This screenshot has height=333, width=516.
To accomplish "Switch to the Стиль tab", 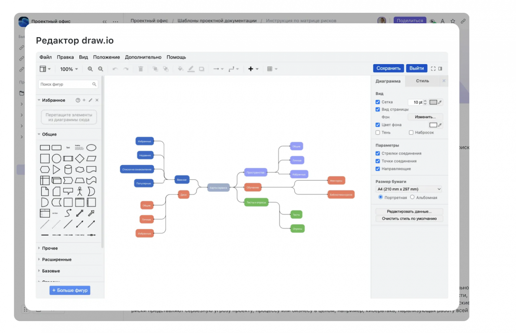I will coord(422,81).
